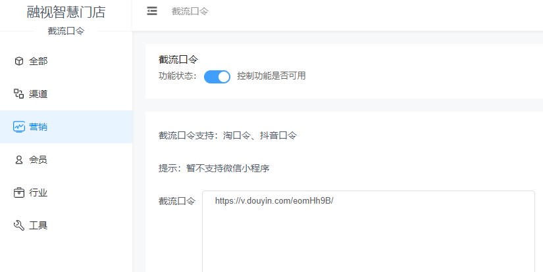Image resolution: width=543 pixels, height=272 pixels.
Task: Click the 截流口令 field label beside textarea
Action: click(177, 201)
